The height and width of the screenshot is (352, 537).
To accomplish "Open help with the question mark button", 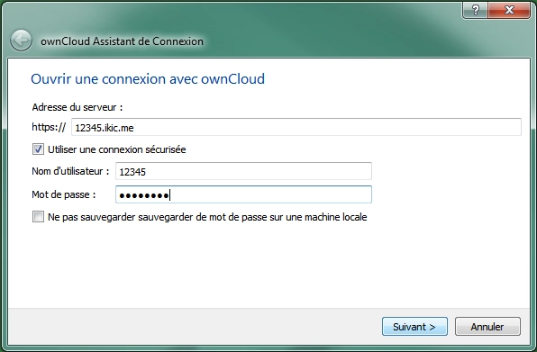I will 475,10.
